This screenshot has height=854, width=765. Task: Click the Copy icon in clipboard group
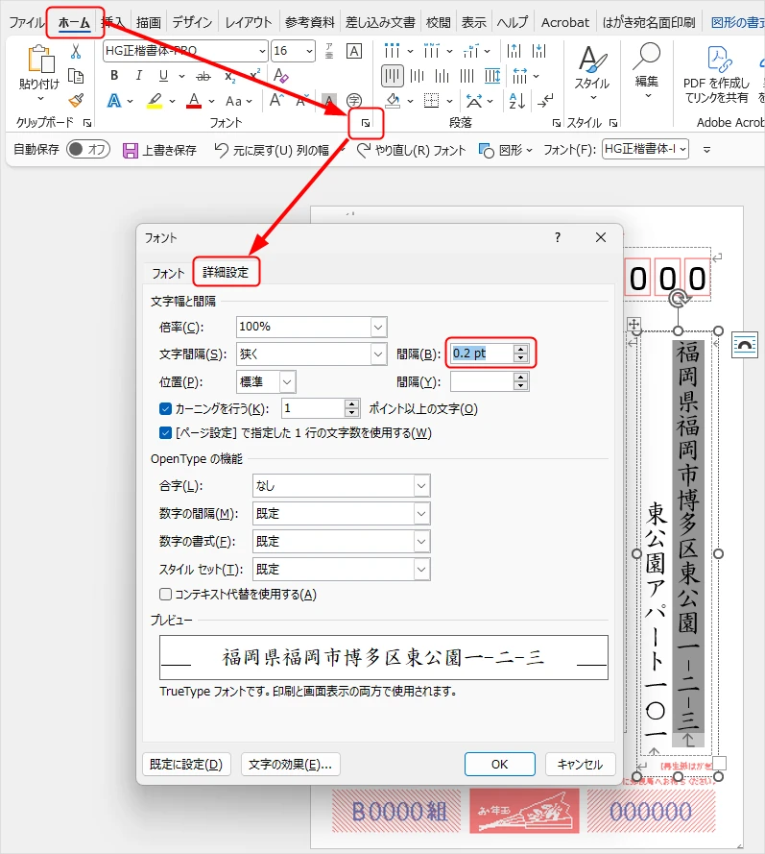(x=76, y=76)
